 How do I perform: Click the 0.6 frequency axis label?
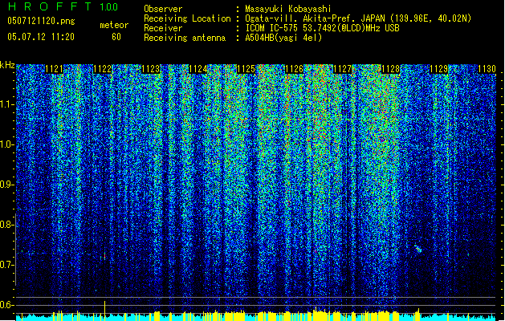click(6, 305)
